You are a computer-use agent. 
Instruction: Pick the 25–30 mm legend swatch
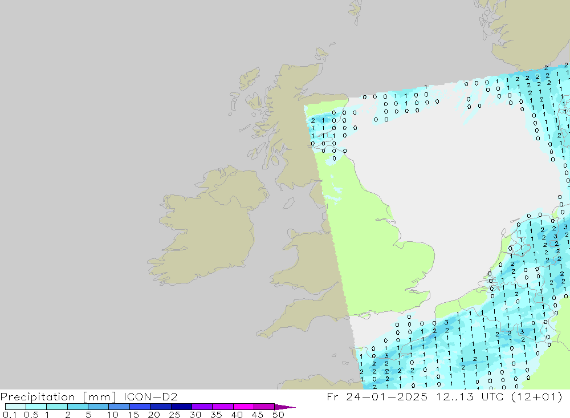click(x=181, y=407)
